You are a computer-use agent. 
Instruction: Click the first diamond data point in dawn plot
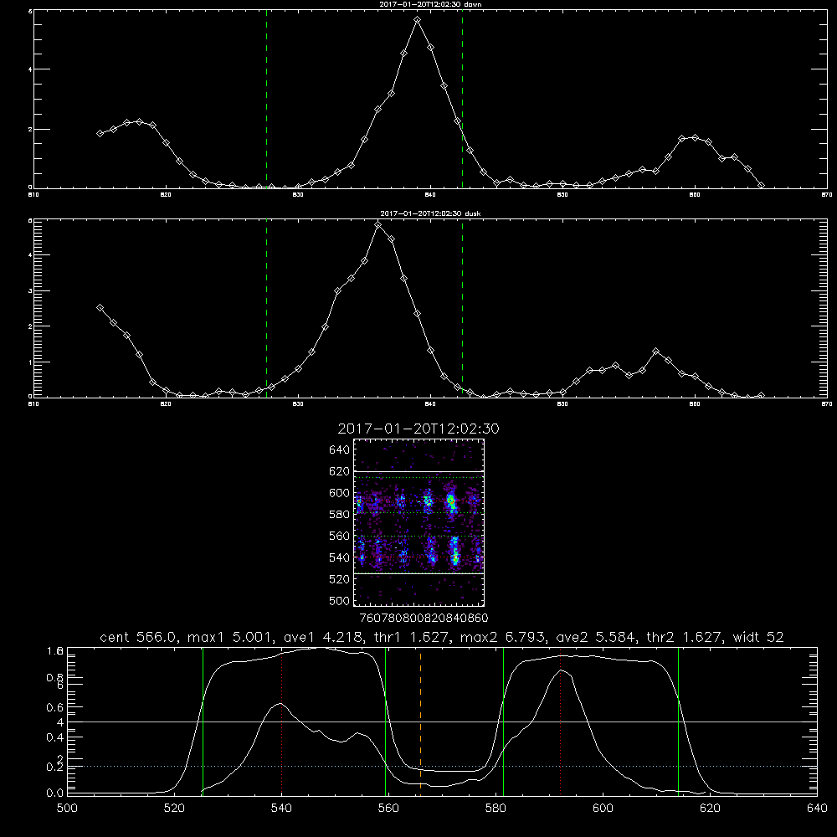pyautogui.click(x=100, y=133)
